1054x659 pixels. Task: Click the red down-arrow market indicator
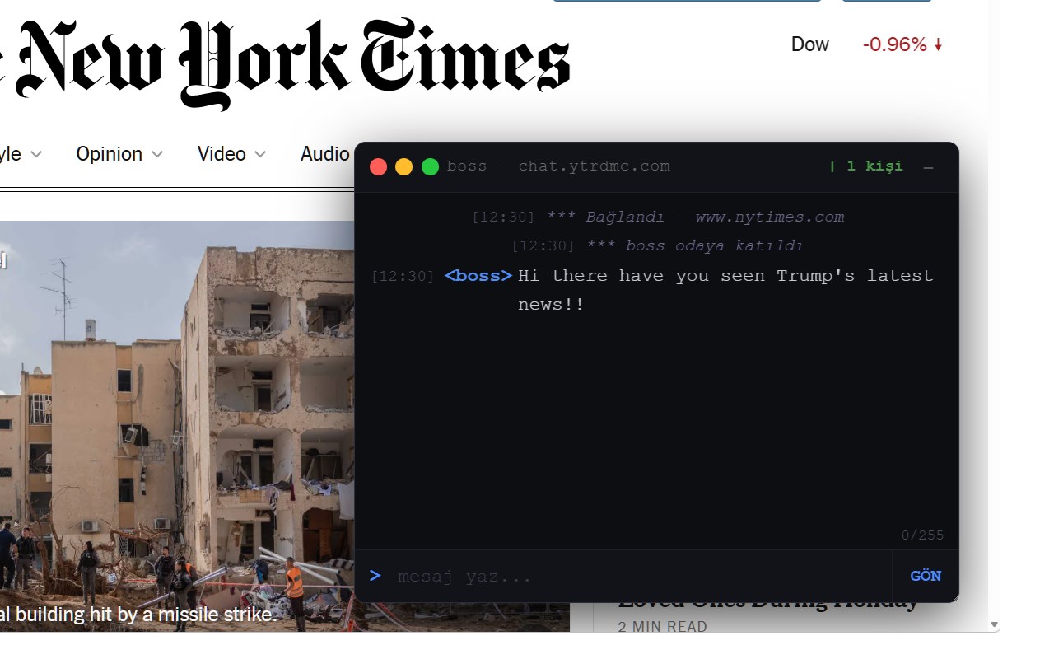pyautogui.click(x=938, y=44)
